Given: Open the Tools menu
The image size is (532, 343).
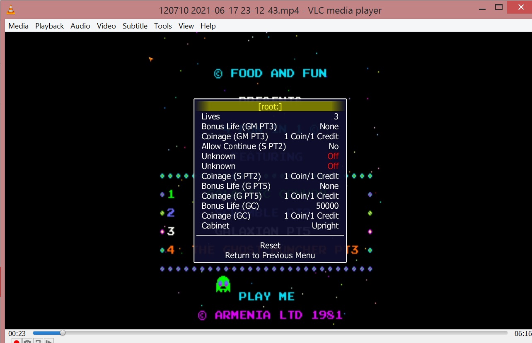Looking at the screenshot, I should point(163,26).
